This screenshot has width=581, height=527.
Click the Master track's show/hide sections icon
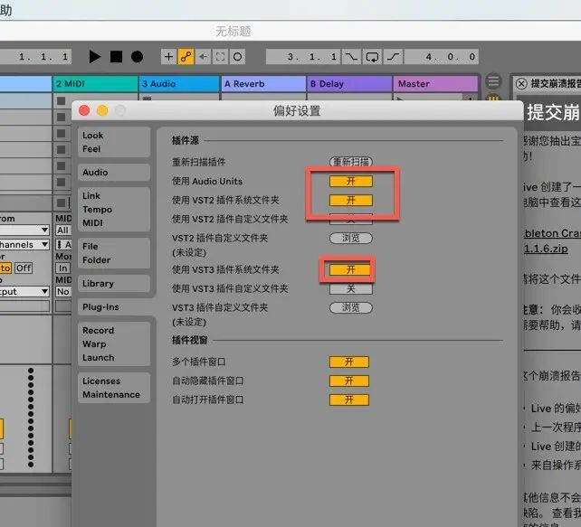coord(493,81)
